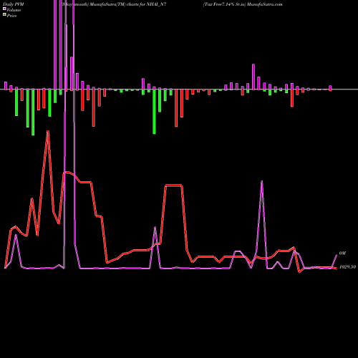Click the Tax Free 7.14% MunafaSutra.com text
The image size is (358, 358).
pos(243,4)
